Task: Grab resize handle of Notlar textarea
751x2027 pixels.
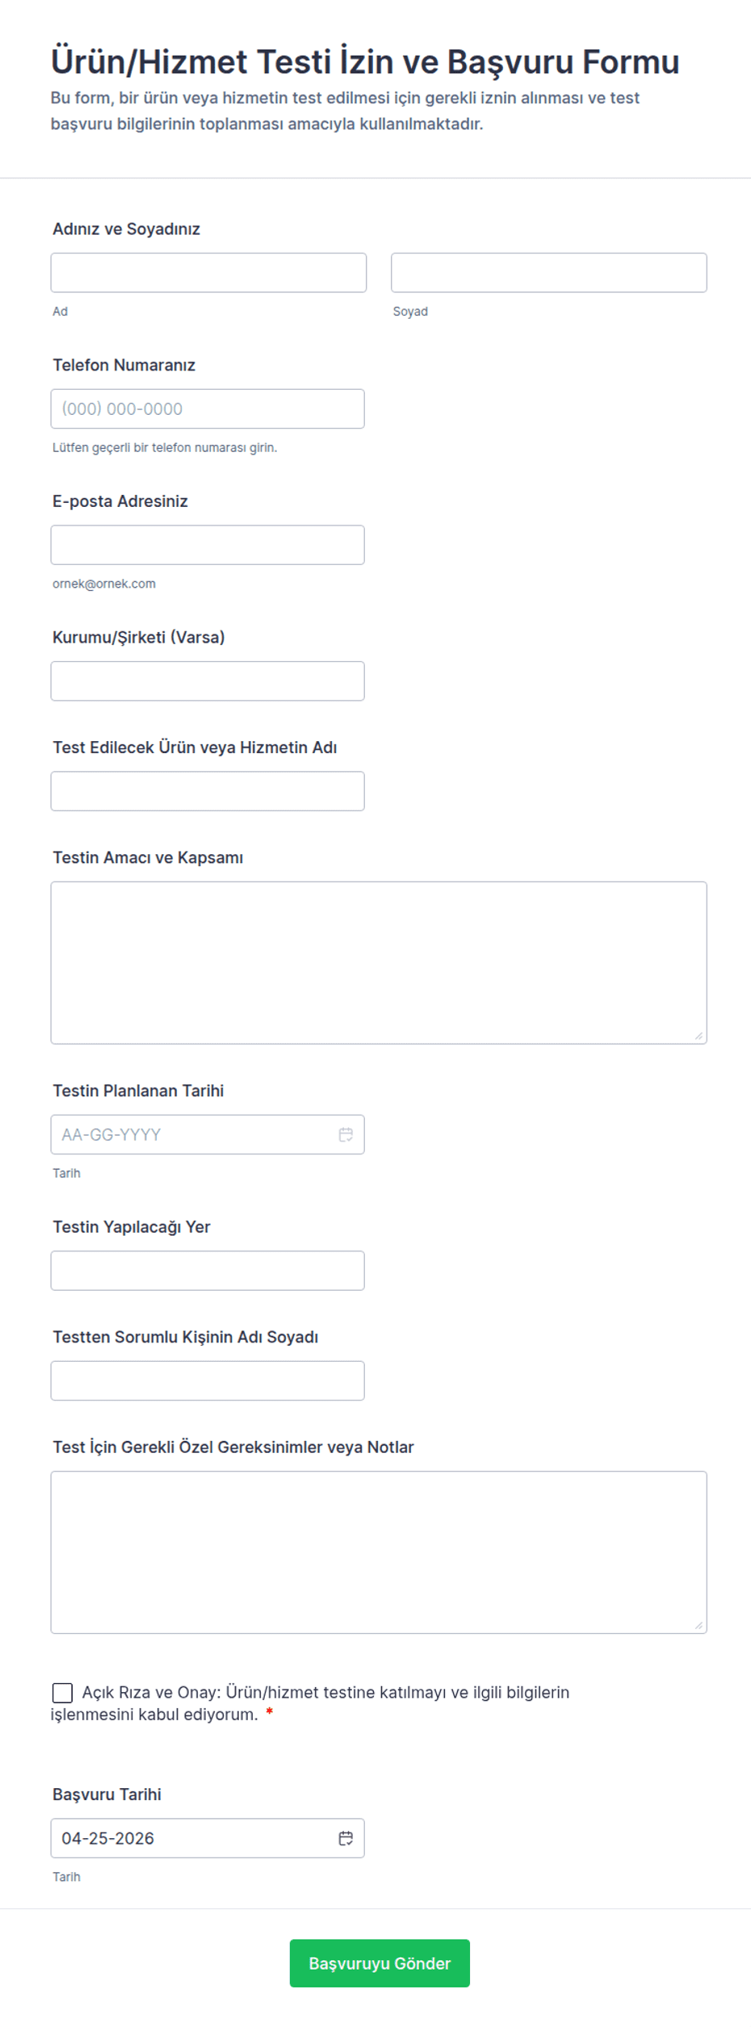Action: pos(699,1625)
